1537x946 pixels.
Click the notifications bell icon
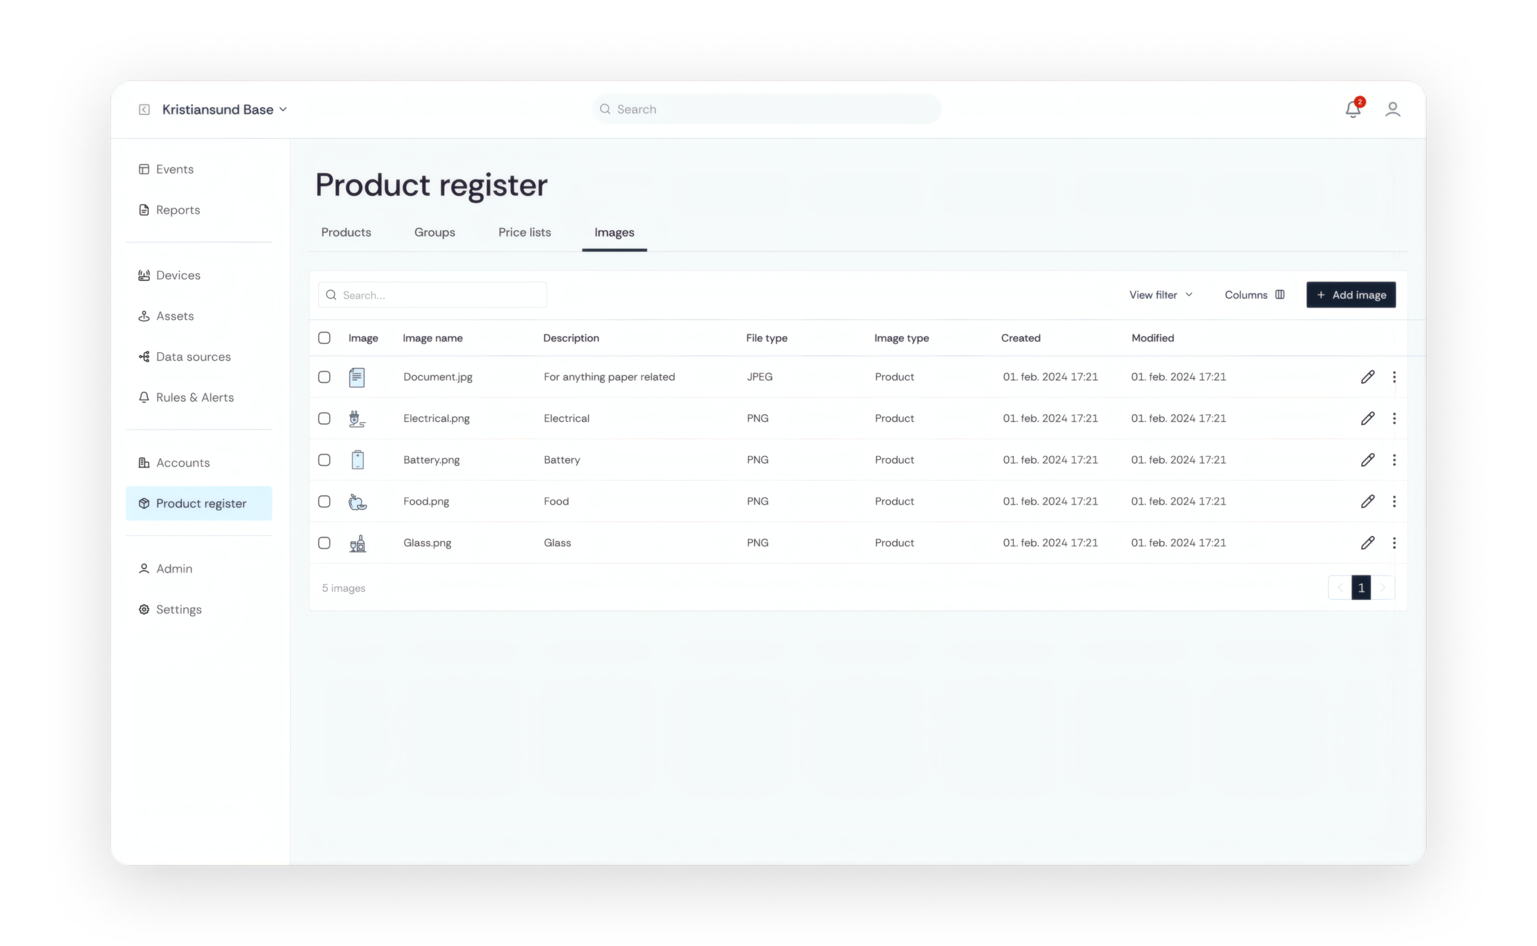(x=1353, y=109)
